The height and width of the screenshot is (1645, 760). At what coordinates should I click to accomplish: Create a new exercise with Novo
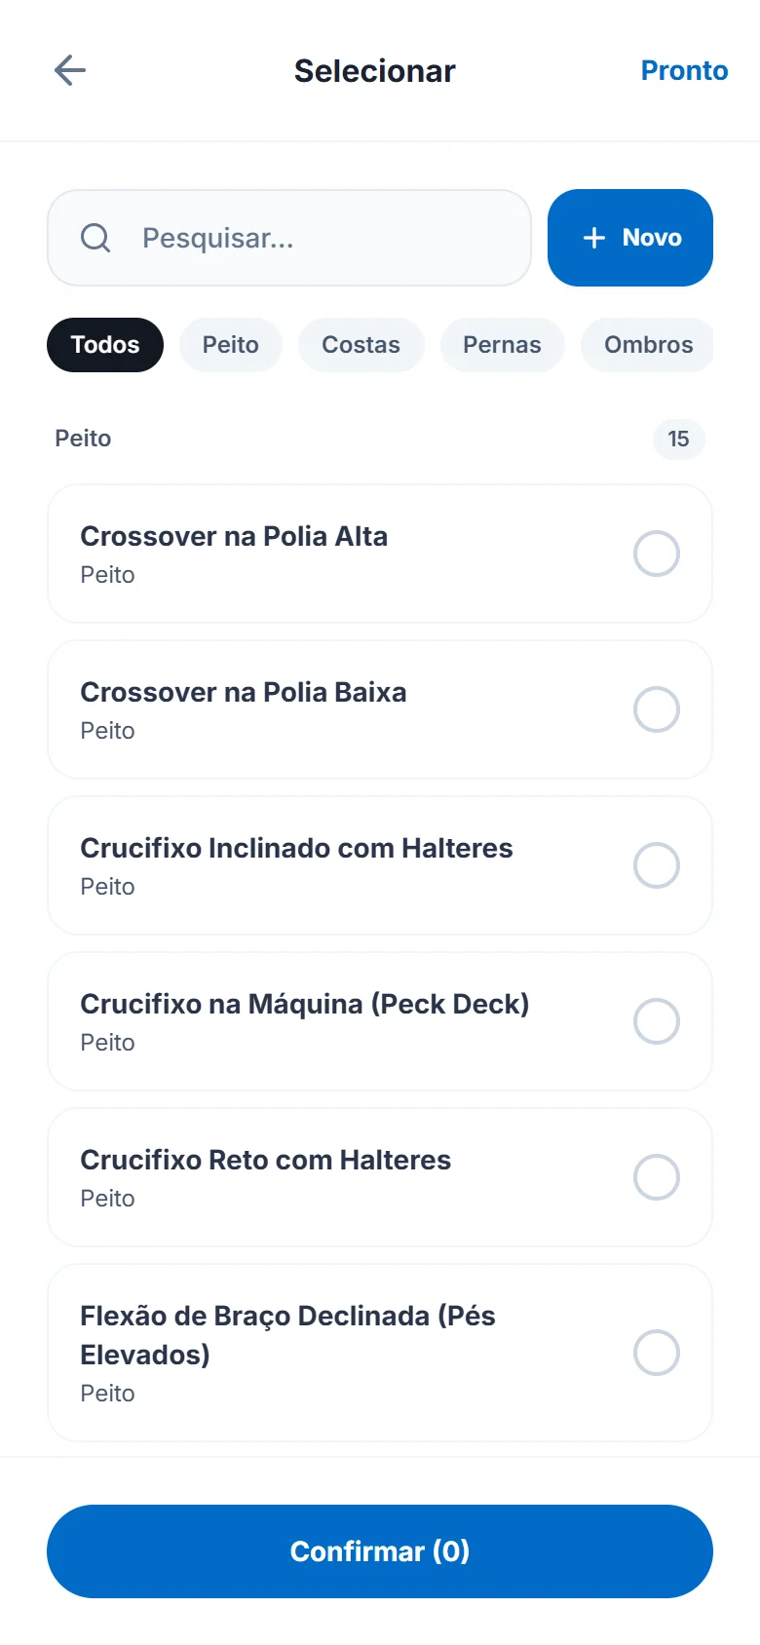point(630,238)
